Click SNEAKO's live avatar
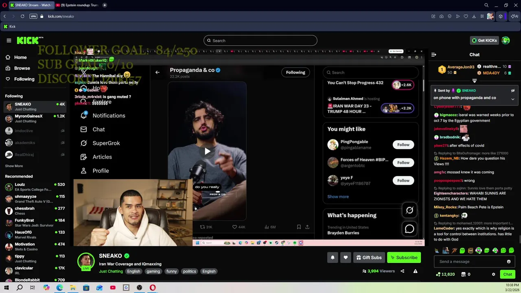The height and width of the screenshot is (293, 521). 86,261
